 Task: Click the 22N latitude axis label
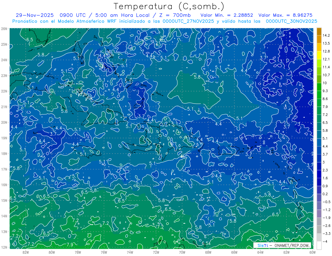point(4,91)
